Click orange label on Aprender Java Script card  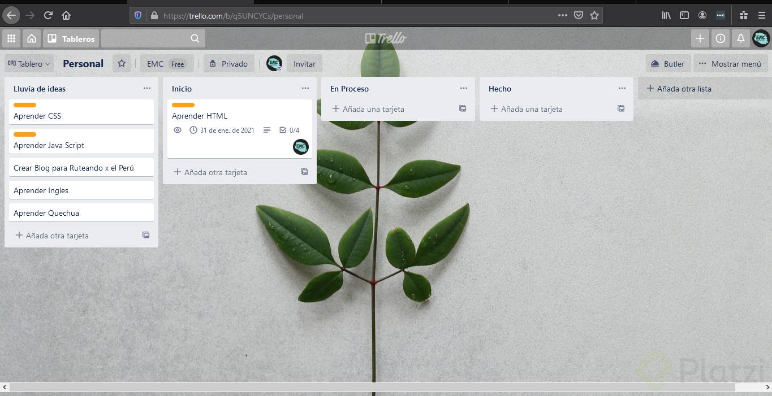(x=25, y=134)
